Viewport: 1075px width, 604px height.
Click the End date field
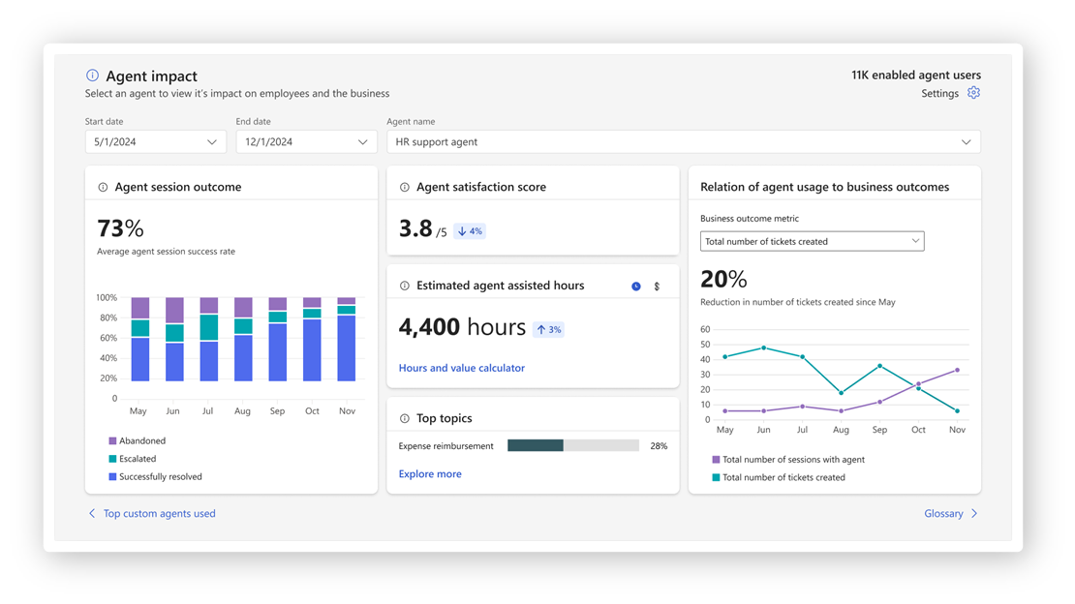point(306,141)
